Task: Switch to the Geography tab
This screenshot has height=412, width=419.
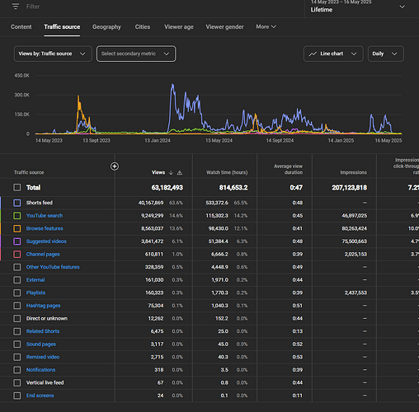Action: 106,26
